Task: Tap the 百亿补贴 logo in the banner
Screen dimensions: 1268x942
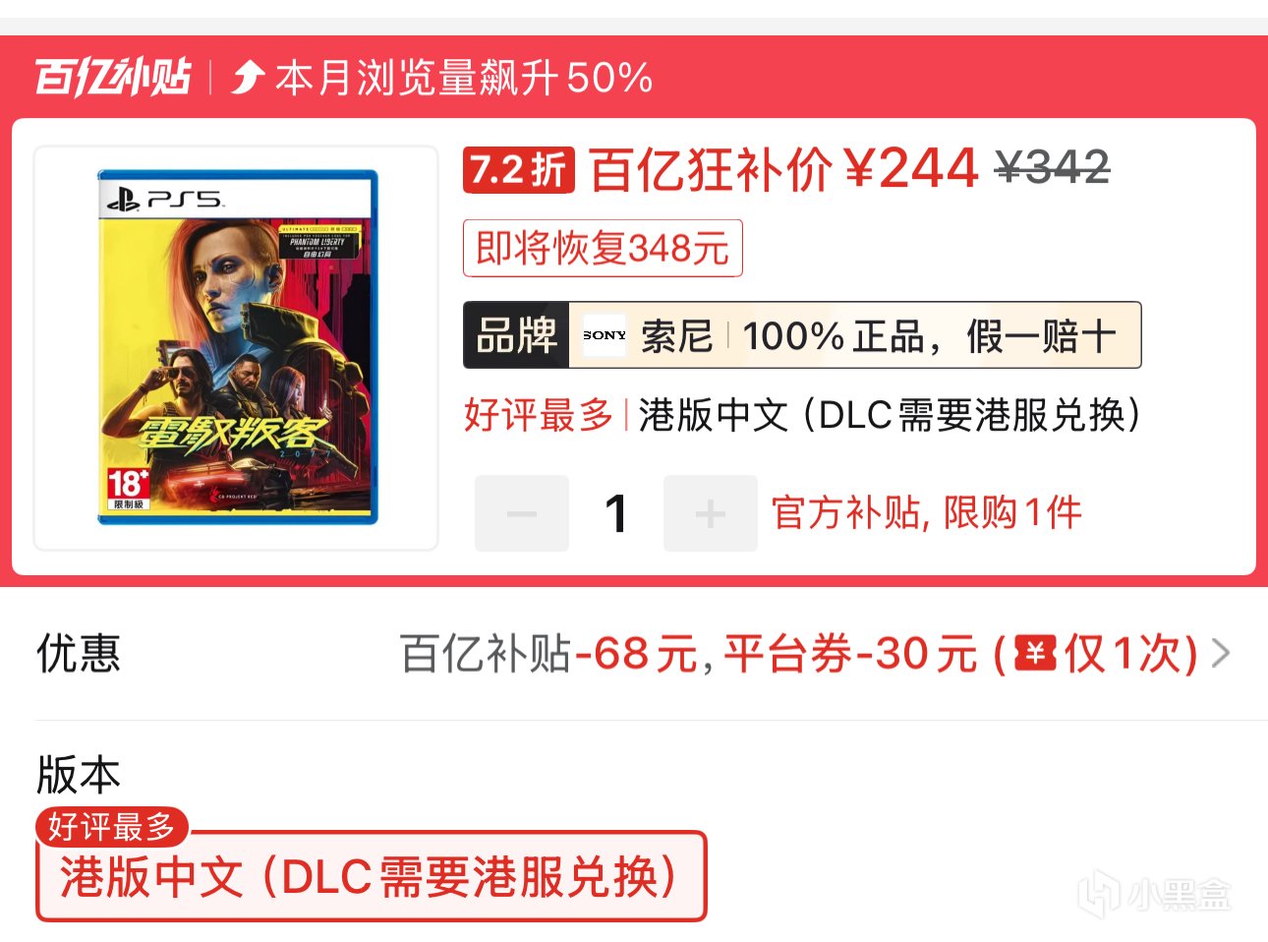Action: click(113, 77)
